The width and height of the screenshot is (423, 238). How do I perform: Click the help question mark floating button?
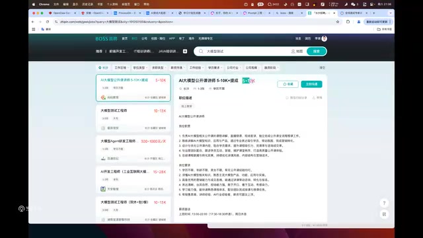point(384,203)
